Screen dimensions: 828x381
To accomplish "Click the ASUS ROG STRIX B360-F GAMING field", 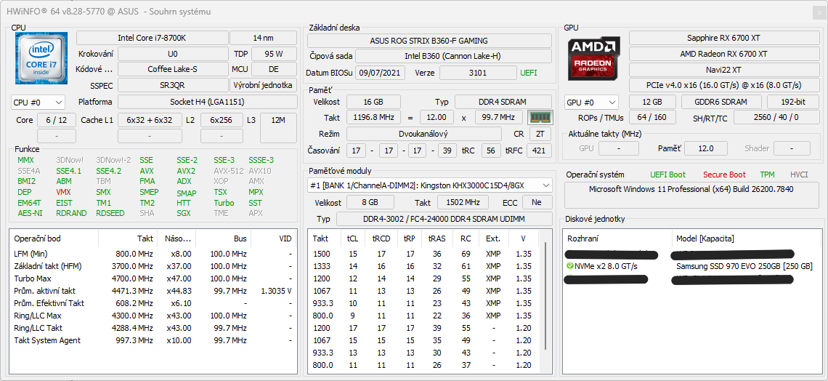I will click(x=429, y=41).
